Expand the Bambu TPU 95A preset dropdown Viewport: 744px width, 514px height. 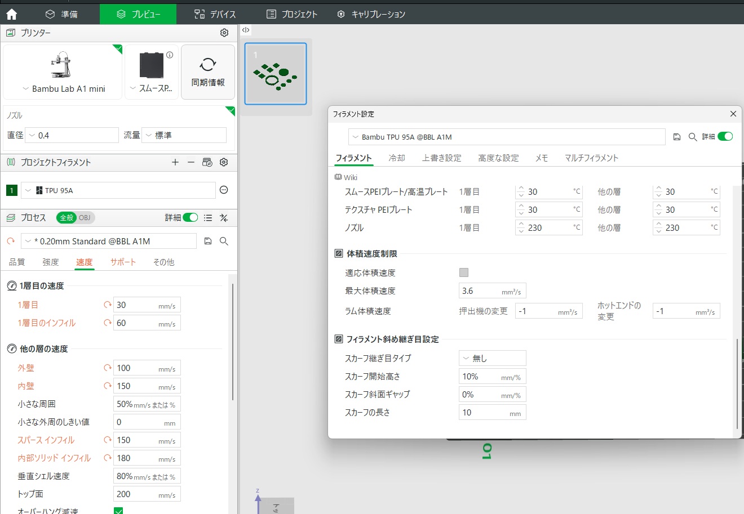pos(507,137)
